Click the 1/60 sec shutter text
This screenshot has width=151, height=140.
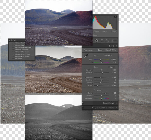point(113,31)
